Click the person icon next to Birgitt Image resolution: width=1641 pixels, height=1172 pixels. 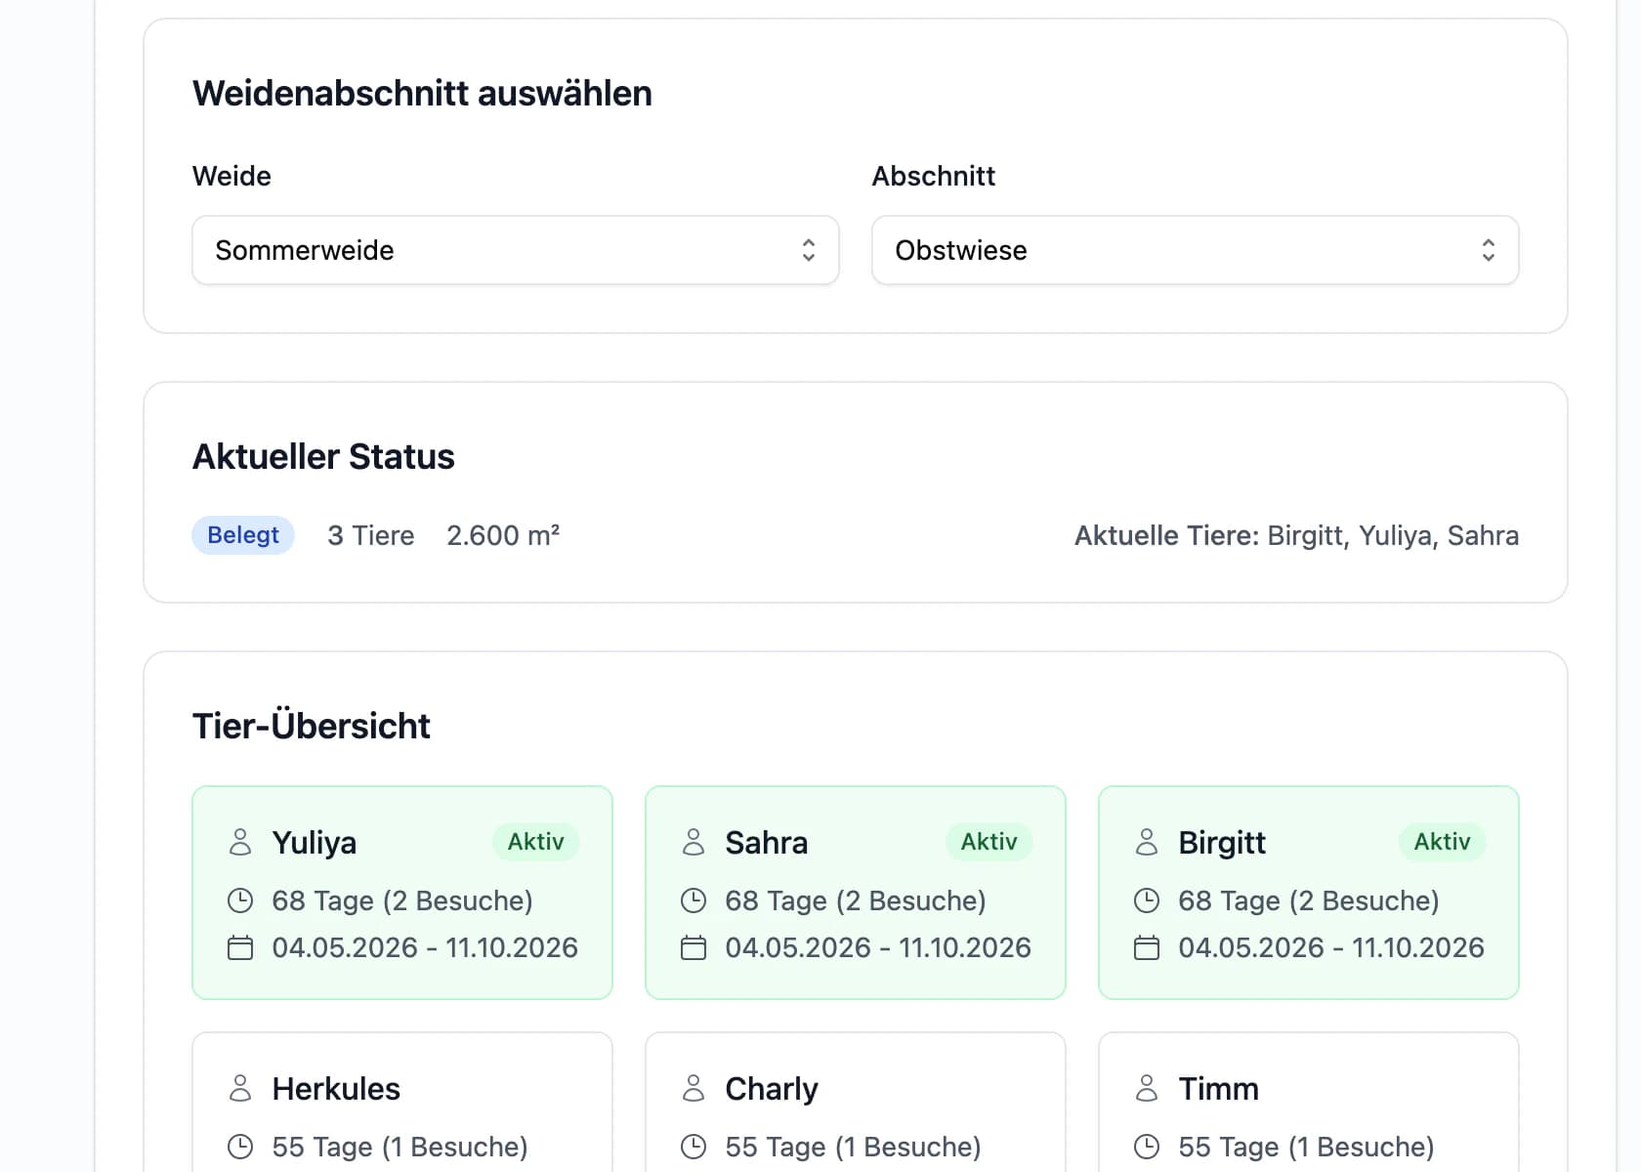(x=1147, y=842)
